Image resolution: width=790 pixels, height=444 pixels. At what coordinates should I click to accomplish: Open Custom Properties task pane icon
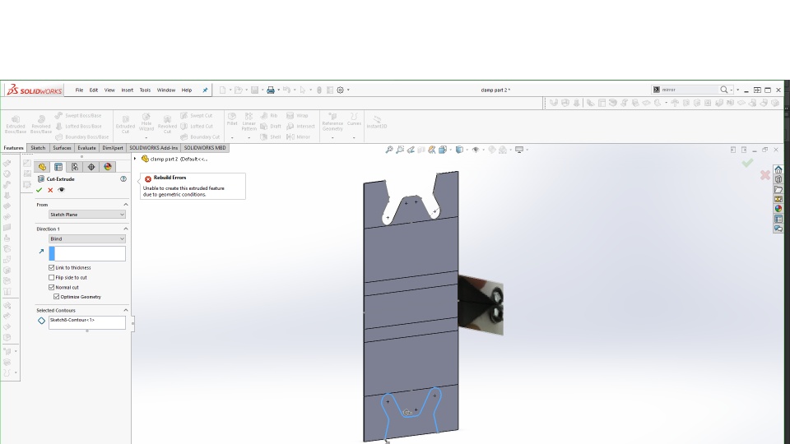pos(778,219)
